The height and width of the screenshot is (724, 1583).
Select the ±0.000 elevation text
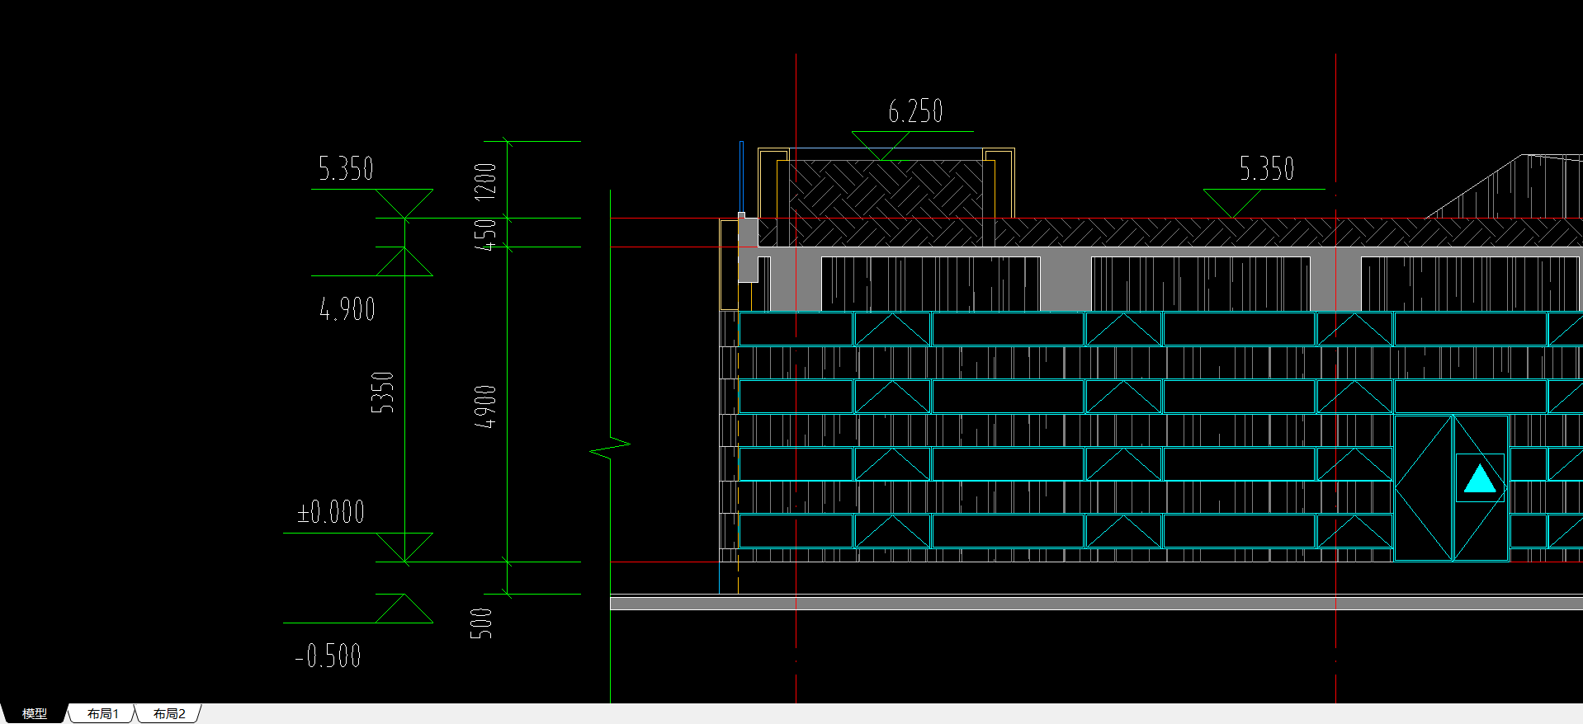[x=330, y=512]
